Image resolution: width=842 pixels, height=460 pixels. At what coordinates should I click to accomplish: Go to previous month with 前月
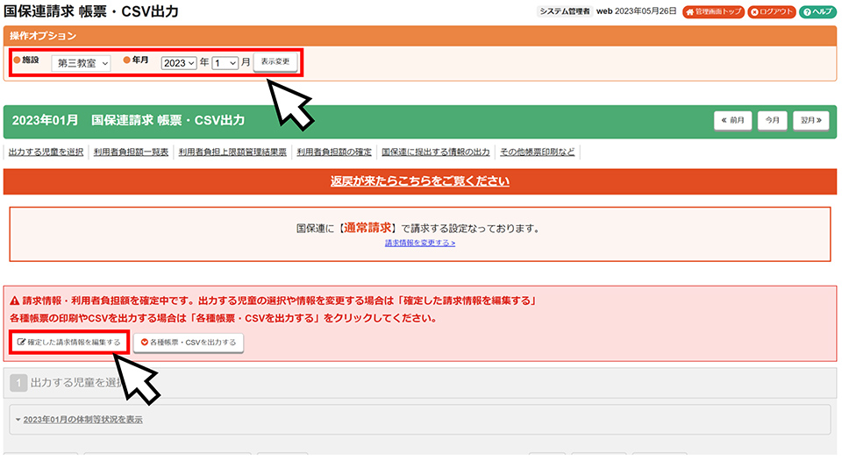[732, 121]
